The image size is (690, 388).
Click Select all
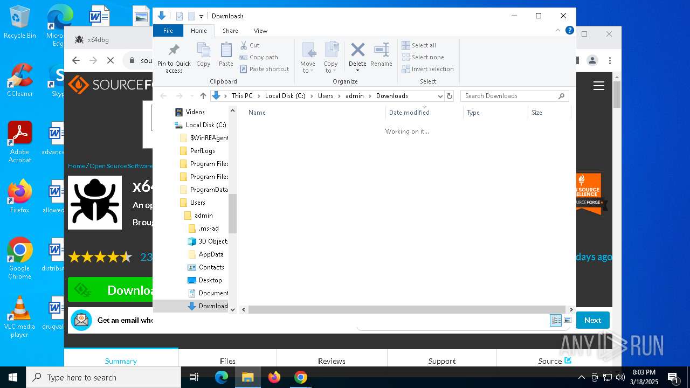click(419, 45)
